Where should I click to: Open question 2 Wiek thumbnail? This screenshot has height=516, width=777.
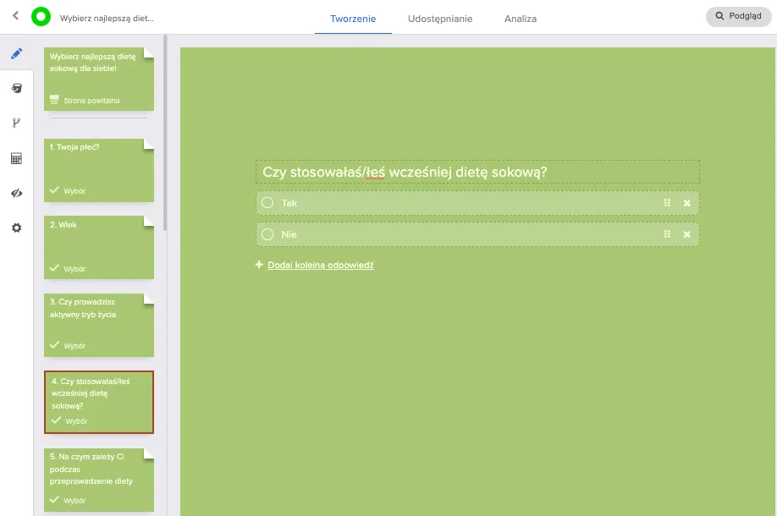pyautogui.click(x=99, y=248)
